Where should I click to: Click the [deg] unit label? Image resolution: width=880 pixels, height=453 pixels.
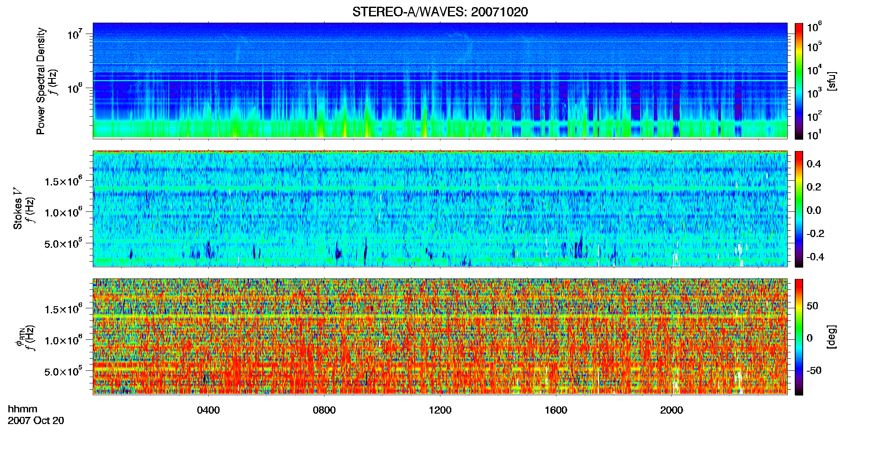pyautogui.click(x=832, y=337)
